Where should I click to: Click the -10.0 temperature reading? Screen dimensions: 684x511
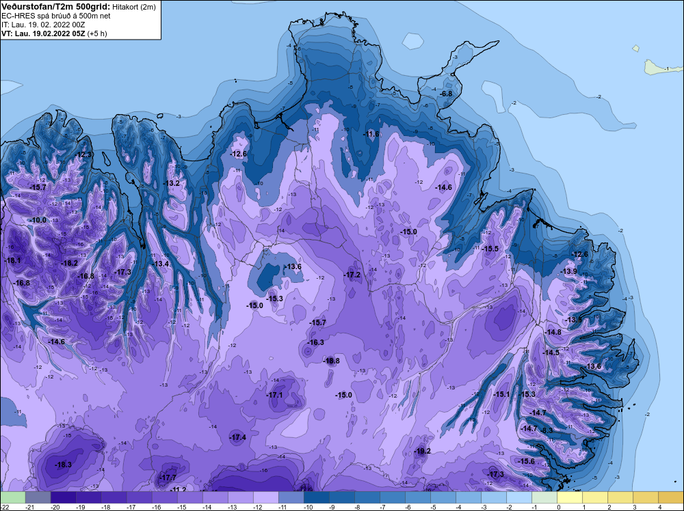[38, 221]
